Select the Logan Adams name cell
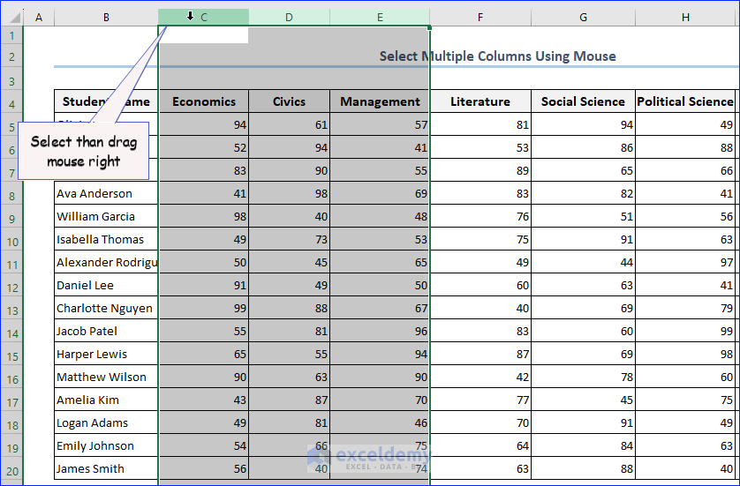 point(106,422)
